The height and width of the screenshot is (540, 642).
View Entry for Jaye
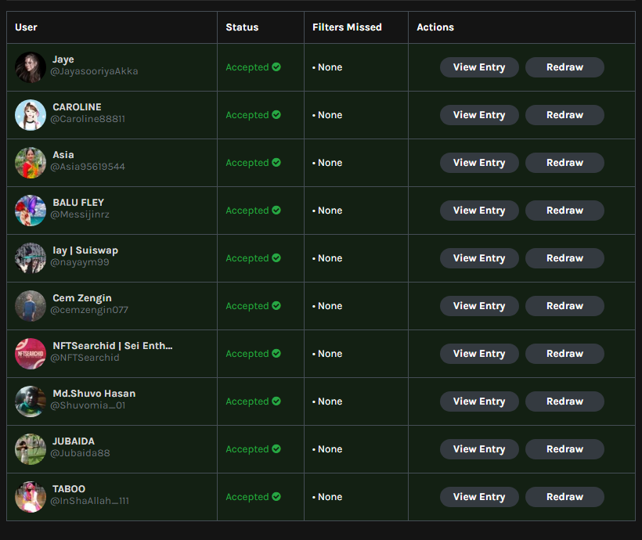(479, 67)
